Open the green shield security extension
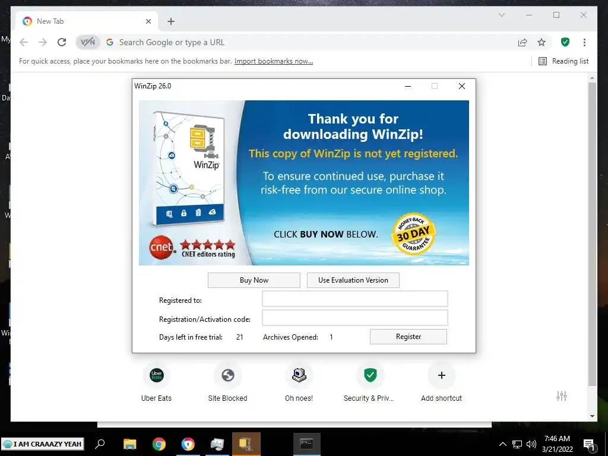Screen dimensions: 608x456 click(x=565, y=42)
